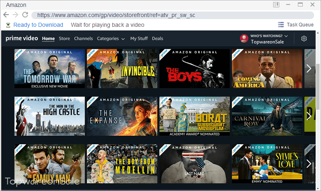Open The Man in the High Castle tile
This screenshot has height=191, width=321.
[x=49, y=116]
